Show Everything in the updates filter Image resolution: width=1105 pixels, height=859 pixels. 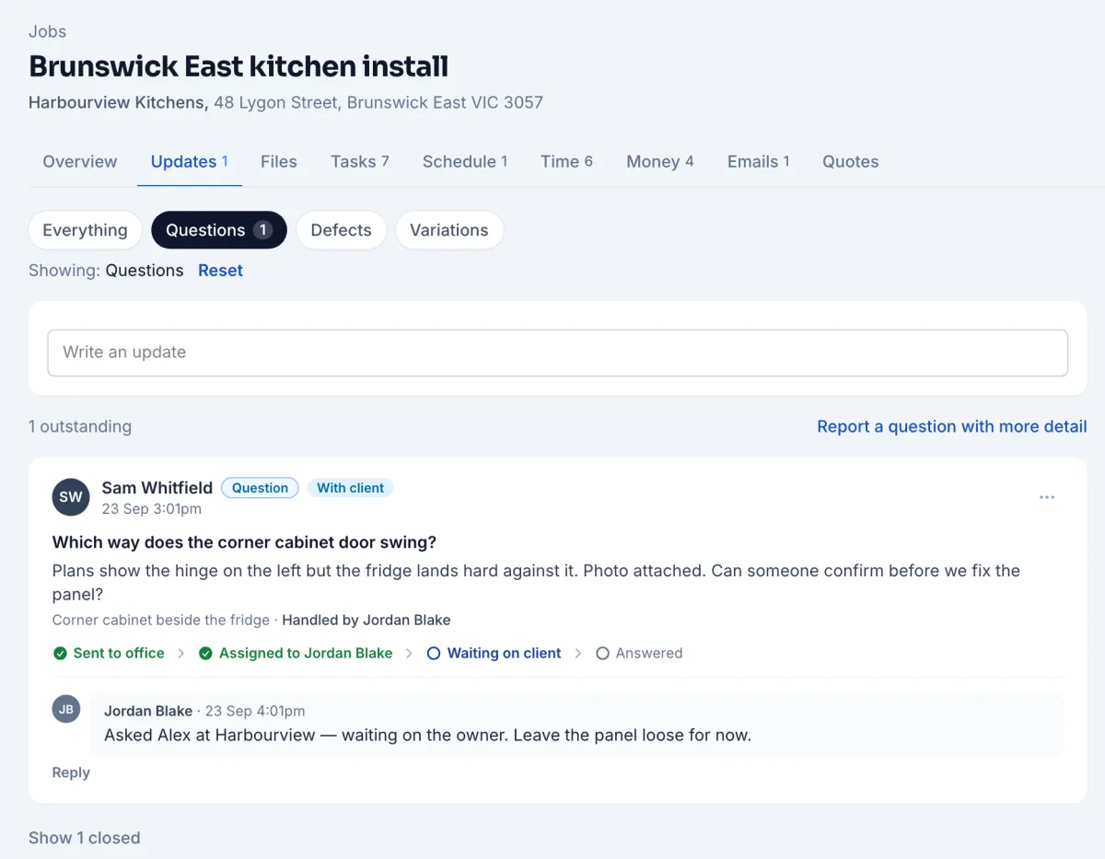point(86,230)
